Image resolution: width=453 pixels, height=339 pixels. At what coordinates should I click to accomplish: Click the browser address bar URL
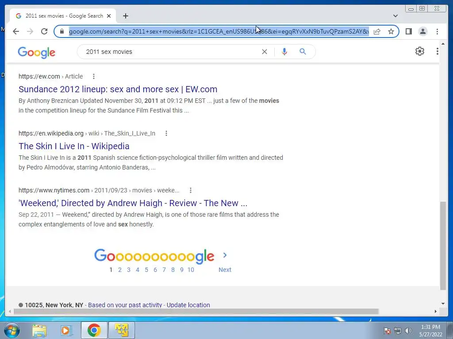[x=219, y=31]
